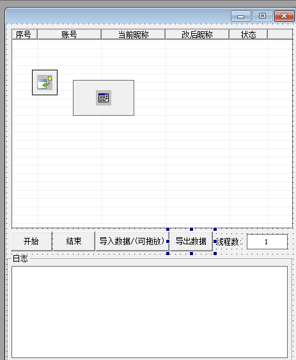Image resolution: width=296 pixels, height=360 pixels.
Task: Click the 序号 column header
Action: (24, 35)
